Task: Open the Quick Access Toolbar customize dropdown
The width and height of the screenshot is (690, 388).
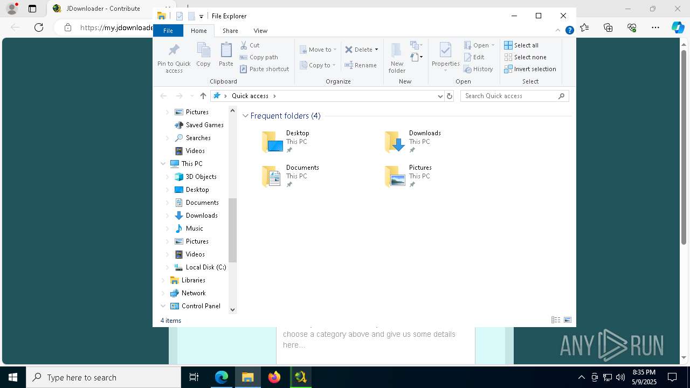Action: [x=201, y=16]
